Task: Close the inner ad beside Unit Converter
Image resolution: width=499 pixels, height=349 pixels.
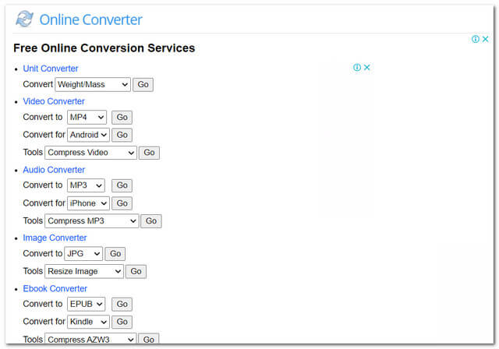Action: click(366, 68)
